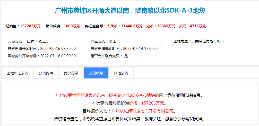This screenshot has width=259, height=126.
Task: Click the 待资格审查后 notice sentence
Action: click(129, 119)
